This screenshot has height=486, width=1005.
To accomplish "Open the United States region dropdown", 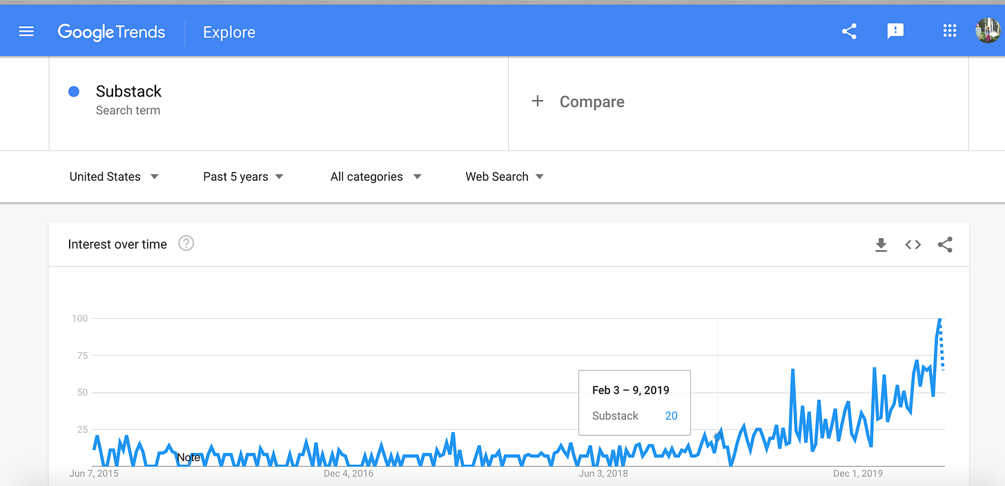I will point(114,177).
